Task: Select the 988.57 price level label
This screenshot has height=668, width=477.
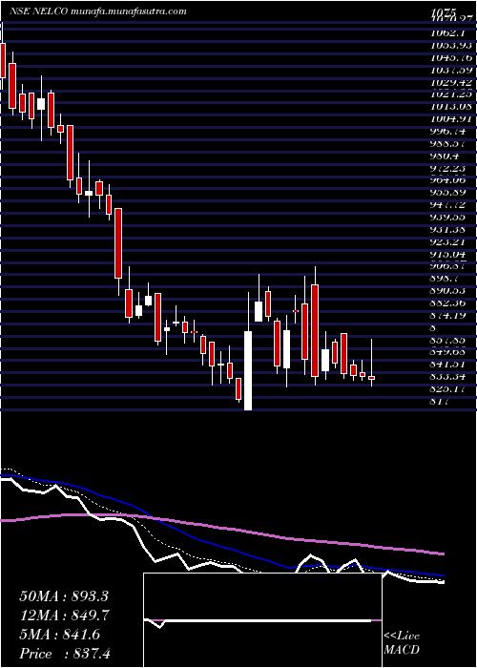Action: [x=448, y=143]
